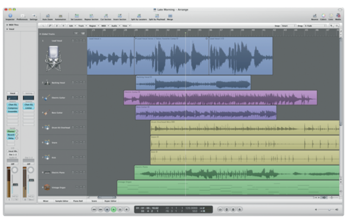
Task: Click the Pause transport button
Action: click(120, 209)
